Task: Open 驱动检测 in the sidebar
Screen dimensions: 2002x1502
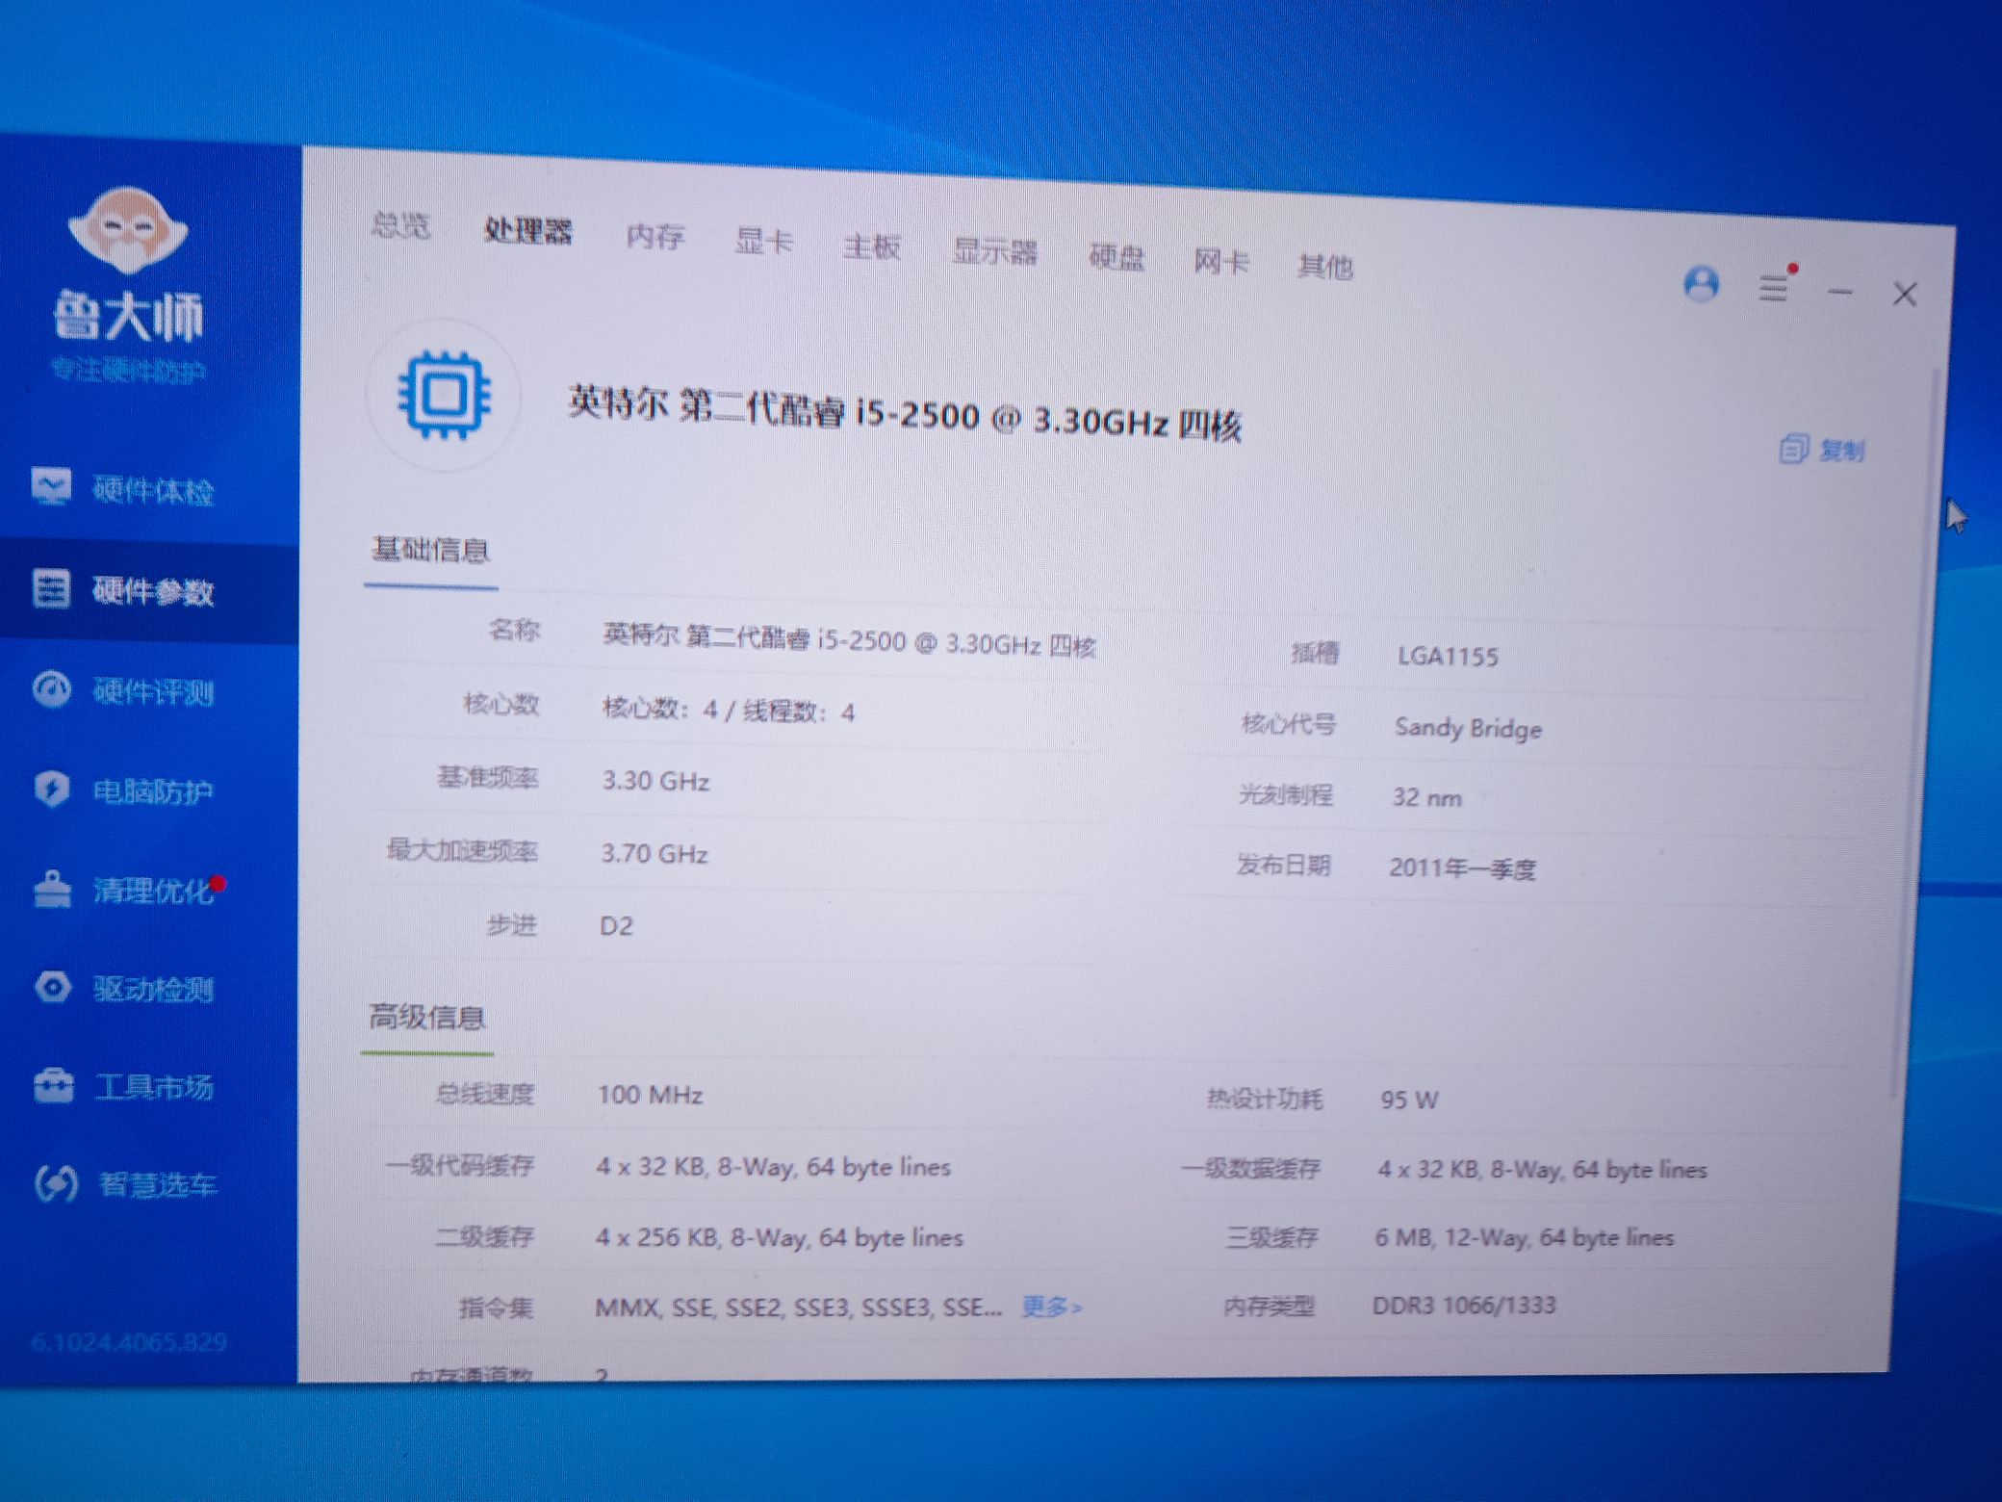Action: pos(125,989)
